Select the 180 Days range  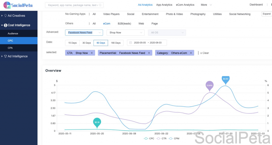116,43
